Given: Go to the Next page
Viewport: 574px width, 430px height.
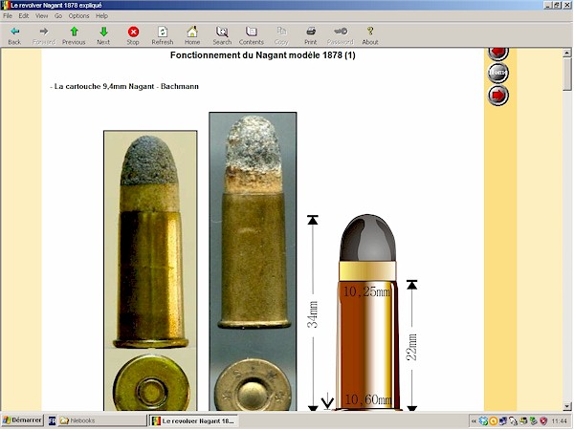Looking at the screenshot, I should [x=103, y=36].
